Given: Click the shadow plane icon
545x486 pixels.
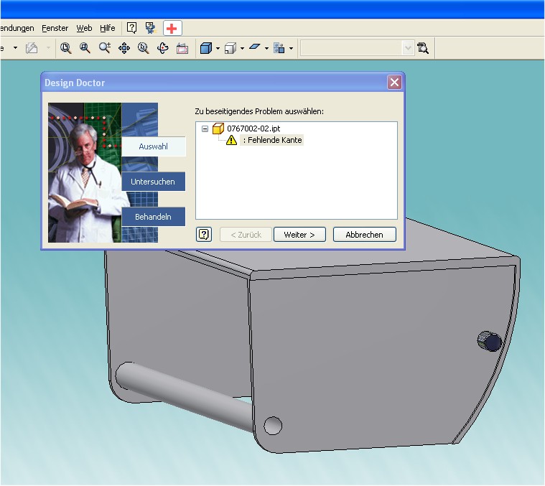Looking at the screenshot, I should click(x=255, y=47).
